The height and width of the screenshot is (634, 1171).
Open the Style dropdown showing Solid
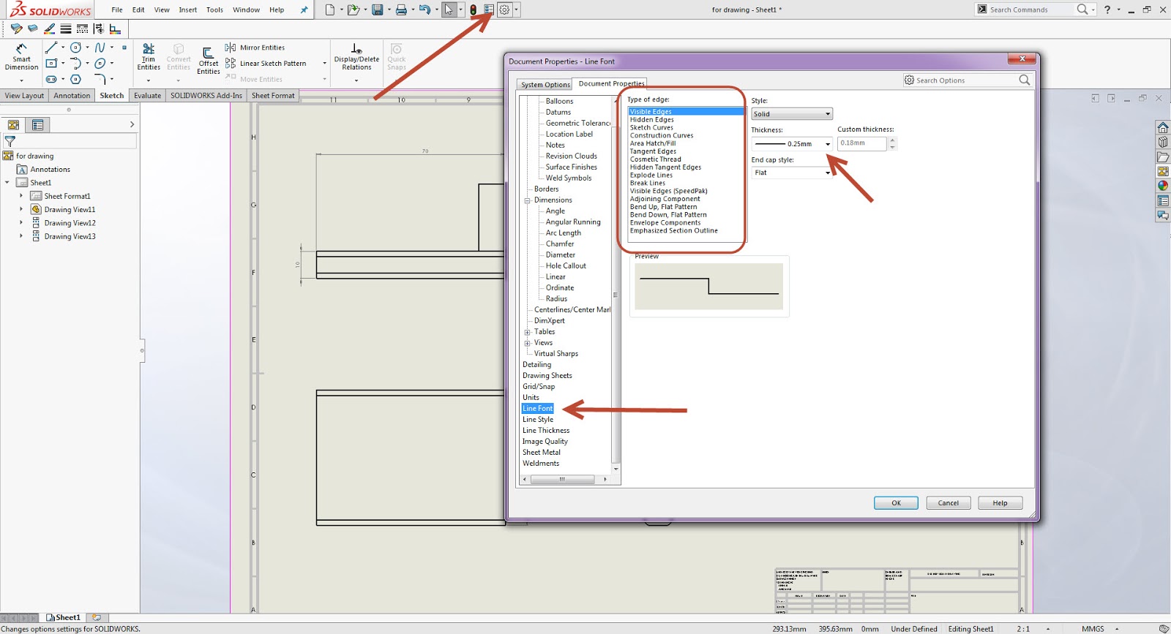(792, 114)
